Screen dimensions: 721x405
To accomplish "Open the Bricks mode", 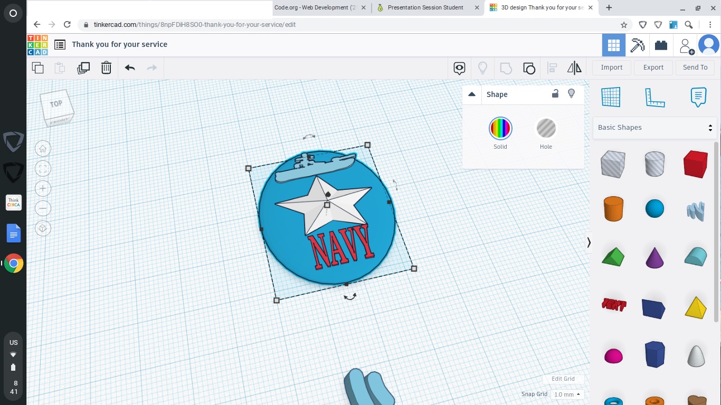I will (661, 45).
